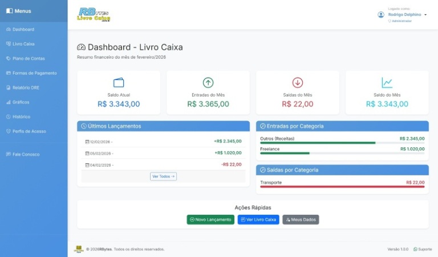Click the +R$ 2.345,00 entry amount
Viewport: 438px width, 257px height.
pyautogui.click(x=228, y=141)
